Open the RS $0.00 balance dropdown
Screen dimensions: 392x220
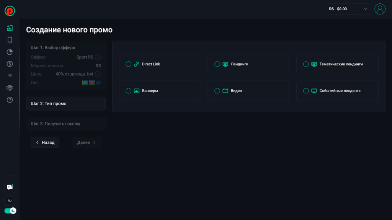click(x=348, y=9)
